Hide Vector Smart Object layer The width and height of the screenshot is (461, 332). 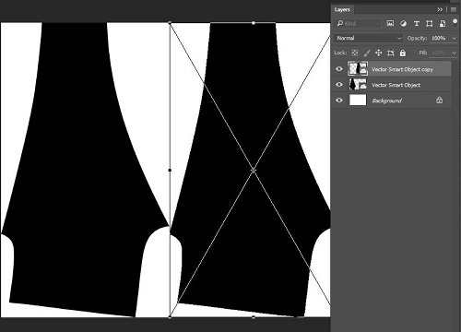pyautogui.click(x=339, y=85)
